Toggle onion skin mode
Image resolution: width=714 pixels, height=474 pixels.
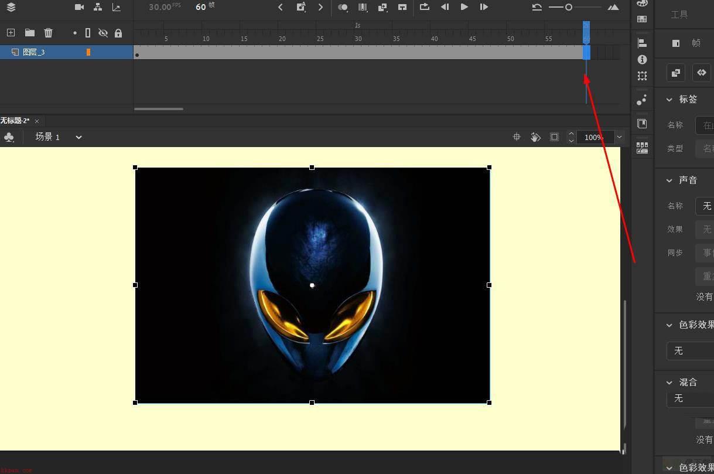tap(343, 7)
